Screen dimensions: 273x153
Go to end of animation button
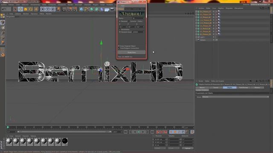pos(152,132)
